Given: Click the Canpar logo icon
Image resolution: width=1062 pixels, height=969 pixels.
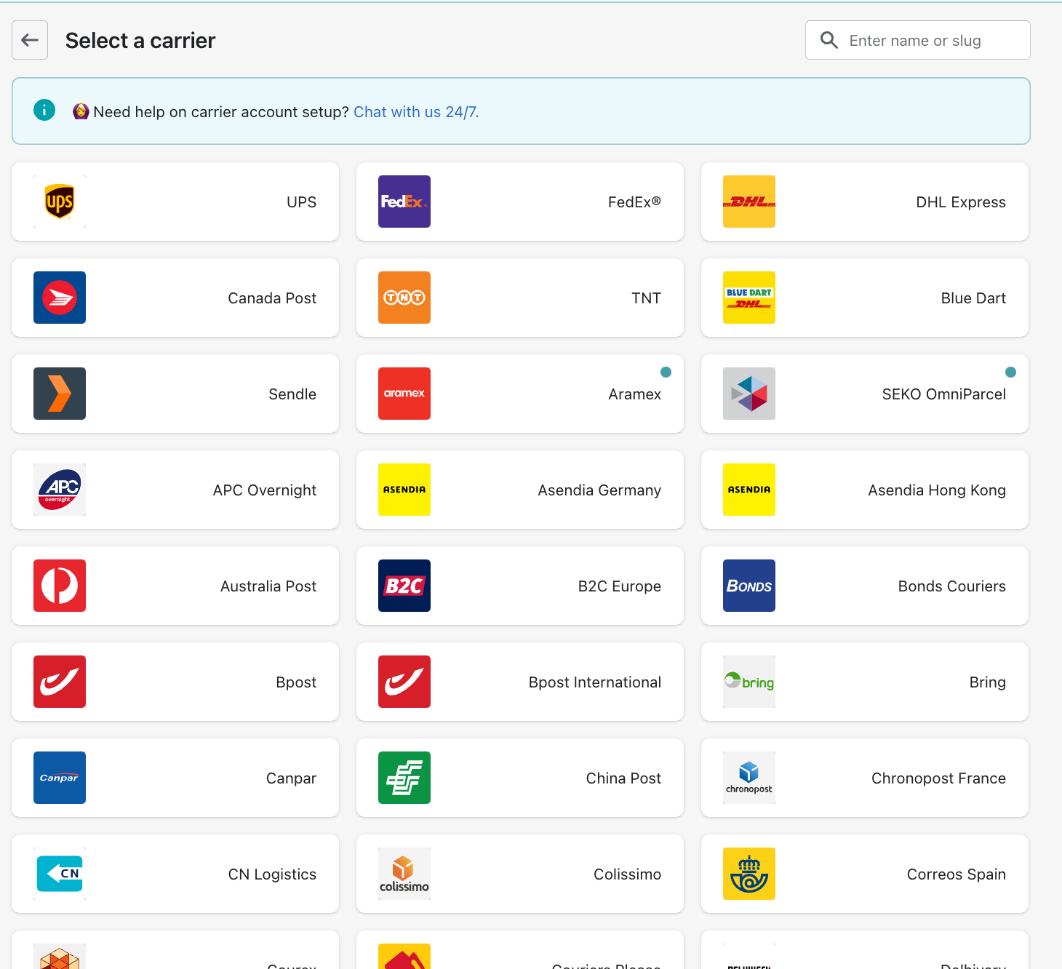Looking at the screenshot, I should (60, 778).
